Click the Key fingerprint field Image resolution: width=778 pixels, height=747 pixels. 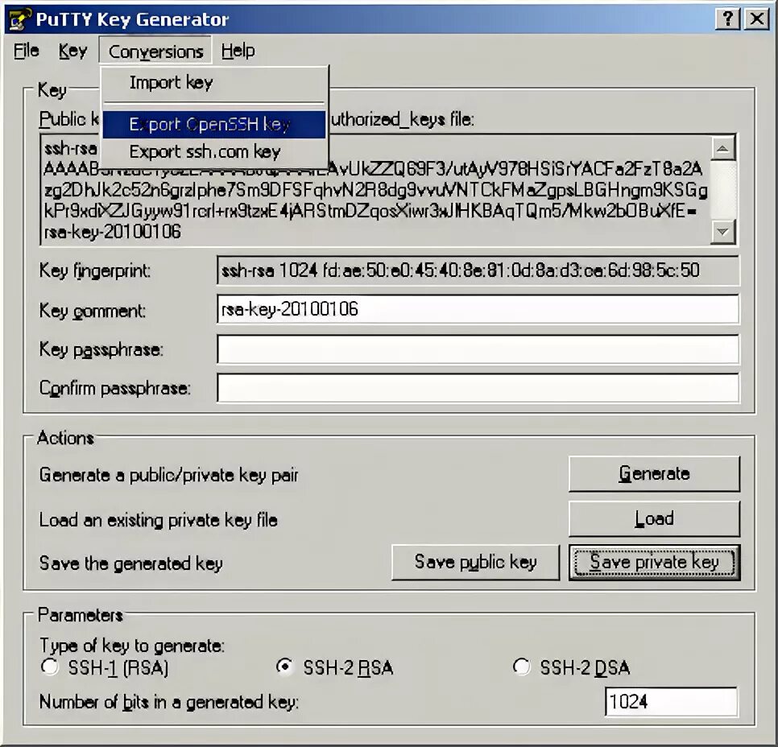(x=478, y=270)
